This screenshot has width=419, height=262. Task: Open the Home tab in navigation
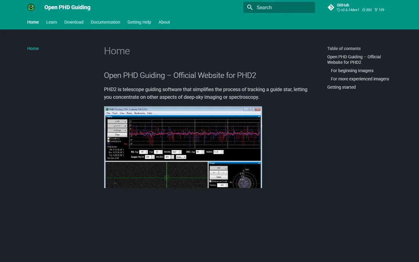pos(33,22)
